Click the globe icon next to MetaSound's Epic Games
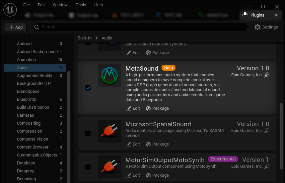This screenshot has width=285, height=183. [x=267, y=75]
